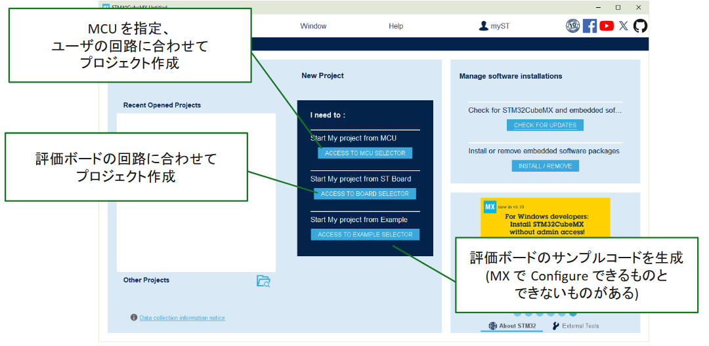Open the YouTube icon link
The width and height of the screenshot is (709, 346).
pos(607,26)
